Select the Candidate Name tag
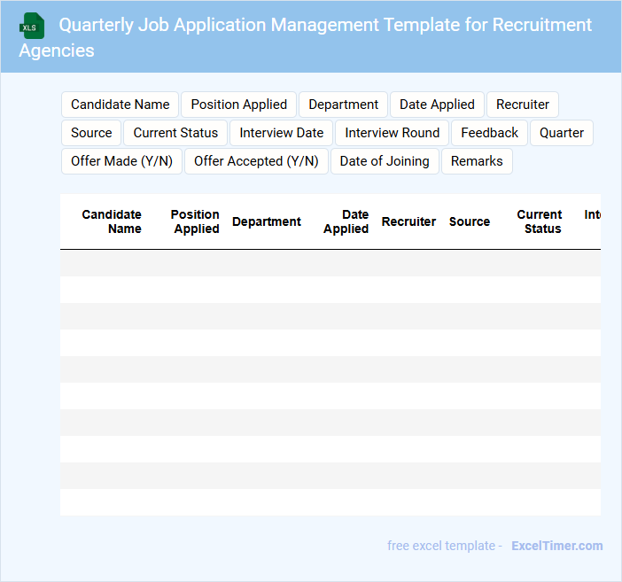The height and width of the screenshot is (582, 622). pos(121,105)
